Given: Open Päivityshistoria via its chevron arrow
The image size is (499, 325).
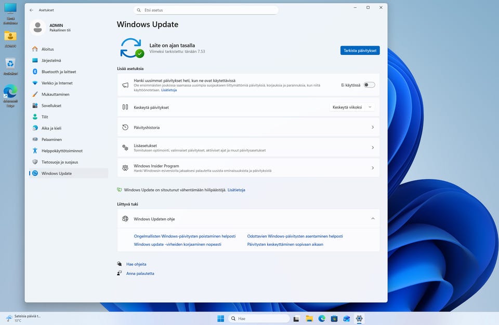Looking at the screenshot, I should click(373, 128).
